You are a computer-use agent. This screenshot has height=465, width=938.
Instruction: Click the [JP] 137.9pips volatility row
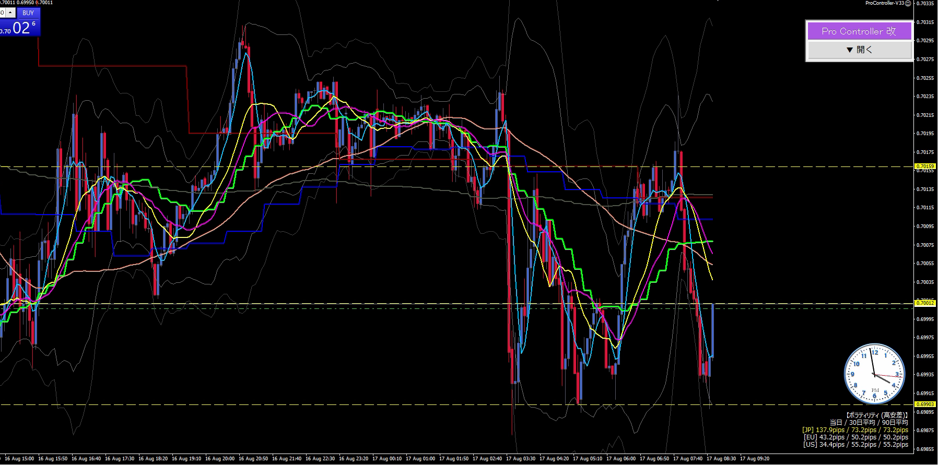(855, 430)
